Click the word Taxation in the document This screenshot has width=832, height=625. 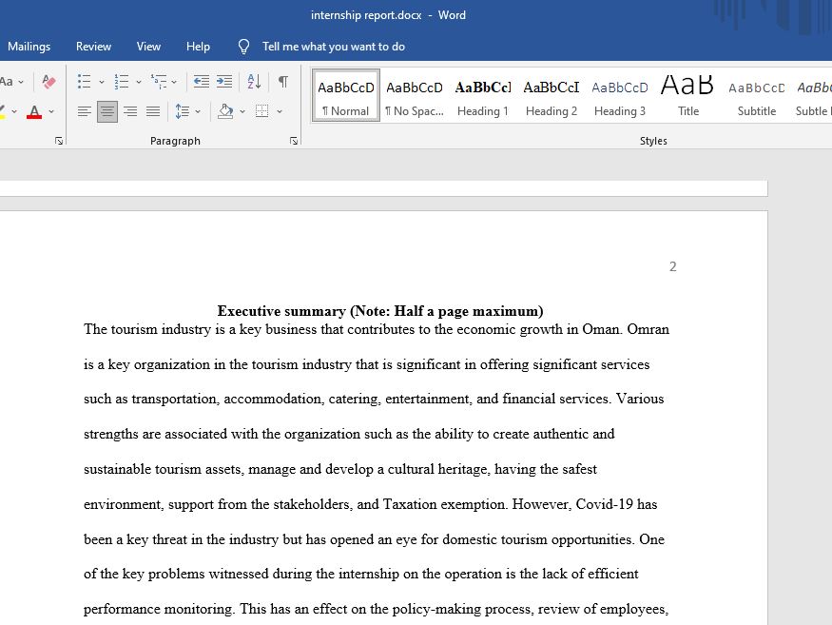[410, 504]
